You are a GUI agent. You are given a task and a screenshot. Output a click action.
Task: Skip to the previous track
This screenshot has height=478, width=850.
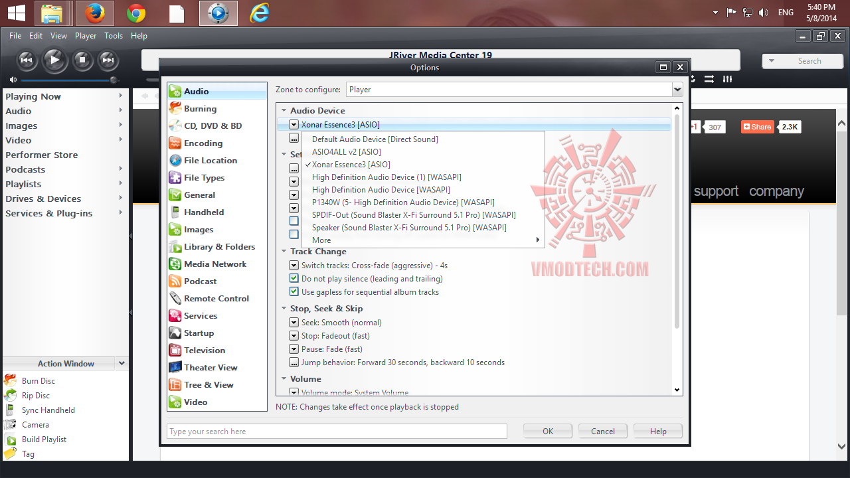[x=27, y=60]
